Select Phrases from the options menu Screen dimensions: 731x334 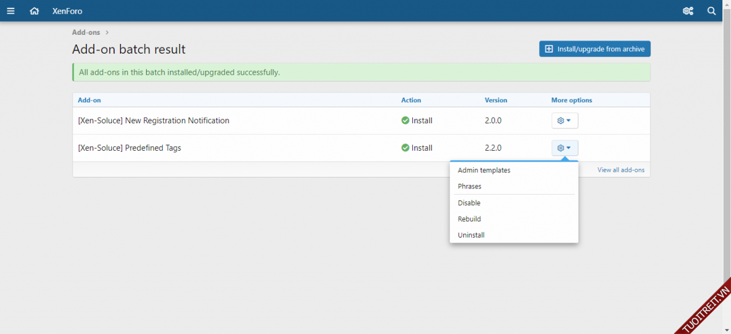click(469, 186)
